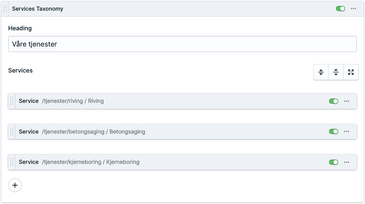Click the Riving service drag handle
365x204 pixels.
[x=12, y=101]
